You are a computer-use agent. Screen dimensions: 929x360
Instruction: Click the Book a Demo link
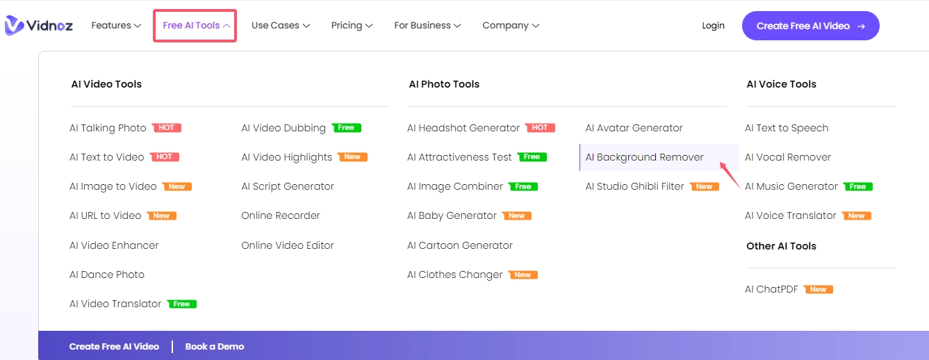pos(215,346)
